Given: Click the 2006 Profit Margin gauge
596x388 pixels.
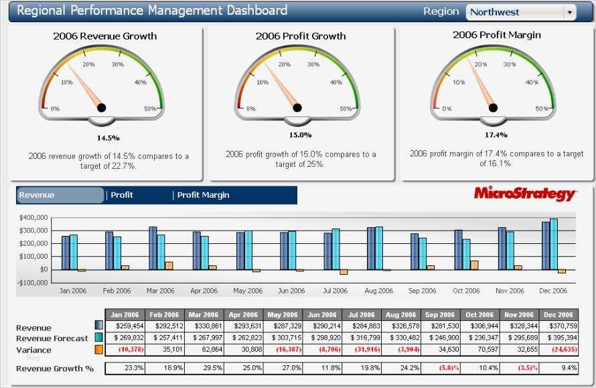Looking at the screenshot, I should click(x=493, y=85).
